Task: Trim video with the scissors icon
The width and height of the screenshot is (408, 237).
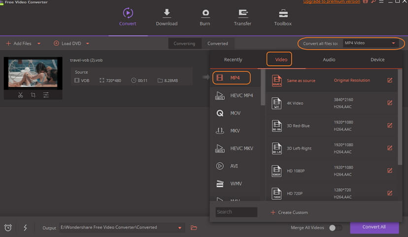Action: click(x=20, y=95)
